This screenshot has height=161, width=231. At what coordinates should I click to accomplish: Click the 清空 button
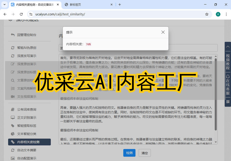(x=144, y=153)
